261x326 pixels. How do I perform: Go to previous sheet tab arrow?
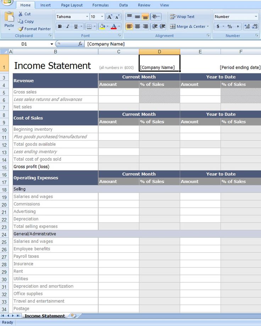8,316
